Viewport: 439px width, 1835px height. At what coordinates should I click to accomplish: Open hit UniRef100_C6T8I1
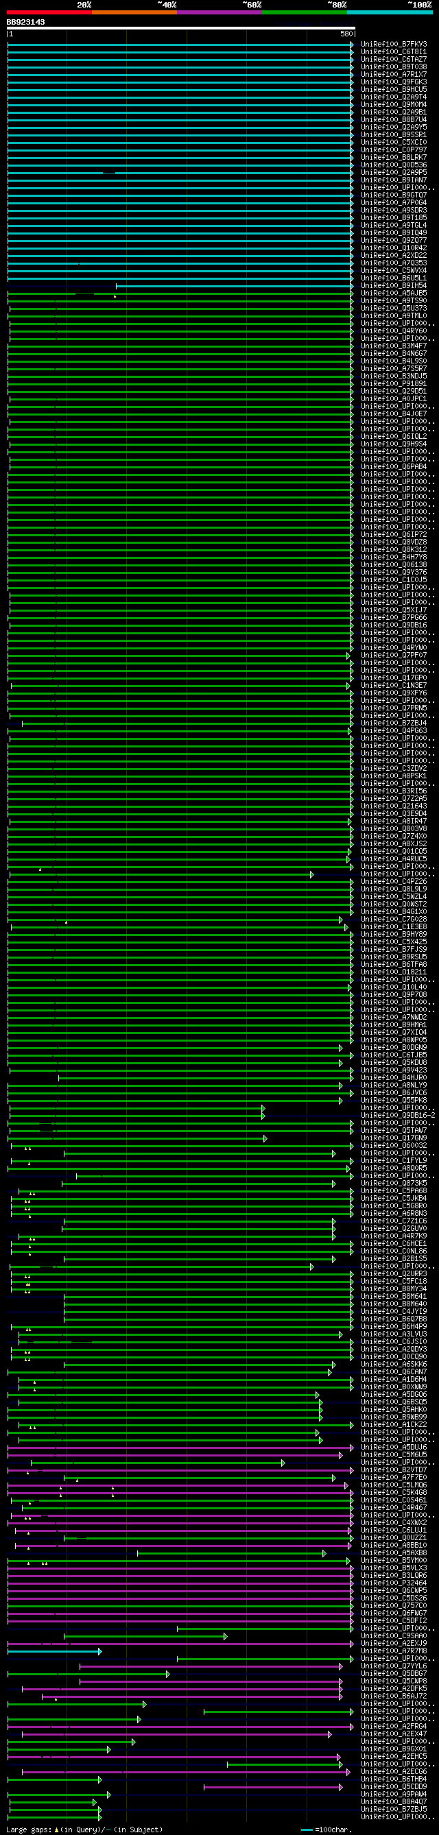394,52
